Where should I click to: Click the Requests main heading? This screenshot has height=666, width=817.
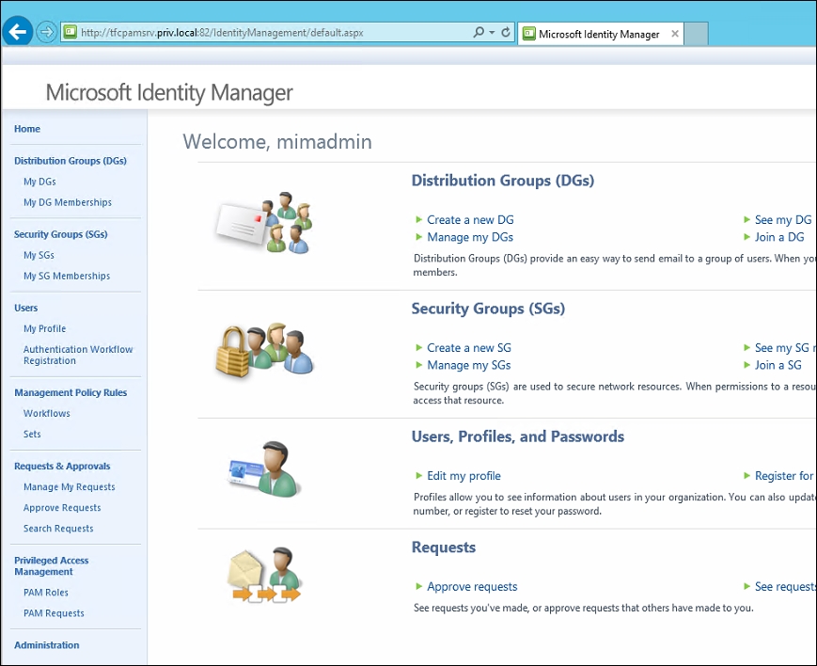444,547
